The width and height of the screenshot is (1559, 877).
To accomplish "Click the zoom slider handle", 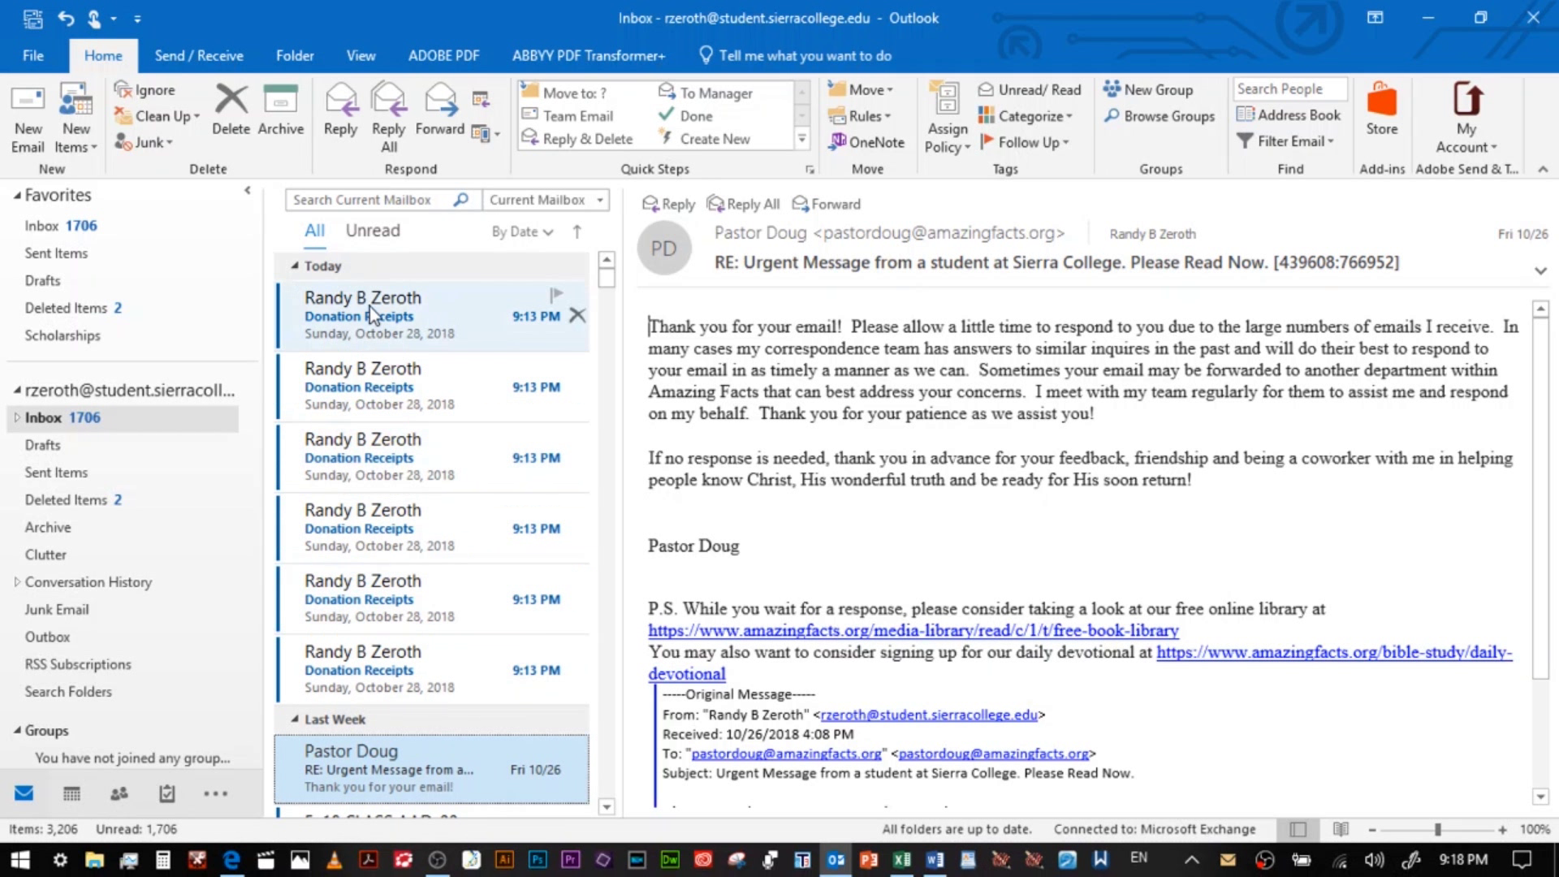I will (x=1437, y=829).
